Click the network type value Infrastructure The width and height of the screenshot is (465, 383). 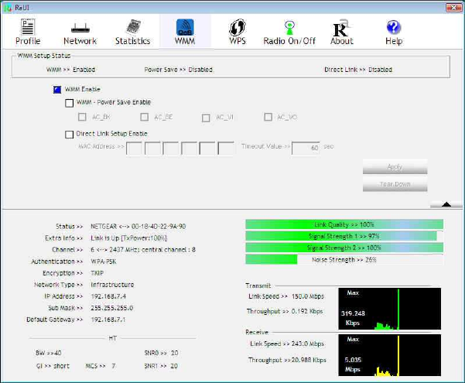click(x=112, y=285)
